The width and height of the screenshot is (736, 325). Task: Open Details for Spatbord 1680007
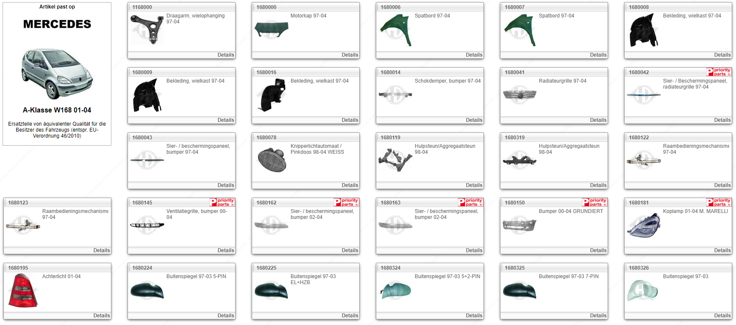[x=598, y=55]
